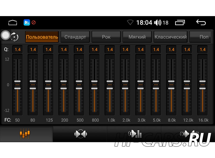Viewport: 215px width, 158px height.
Task: Open Q value box above 8.0k
Action: click(x=171, y=49)
